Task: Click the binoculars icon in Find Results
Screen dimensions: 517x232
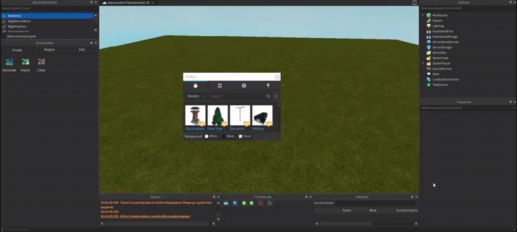Action: [226, 204]
